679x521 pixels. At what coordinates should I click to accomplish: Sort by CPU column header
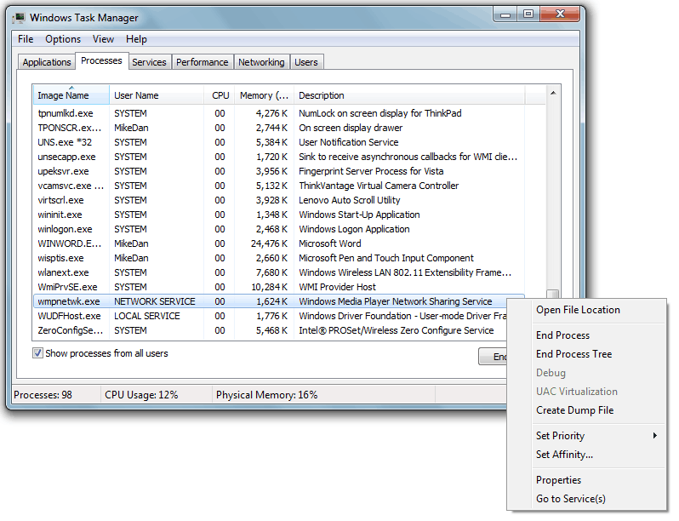(220, 95)
